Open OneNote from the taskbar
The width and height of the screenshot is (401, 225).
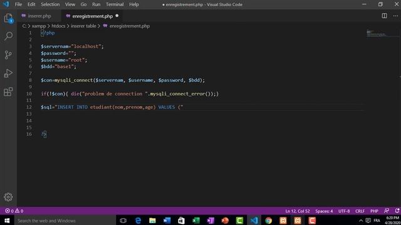click(x=211, y=221)
